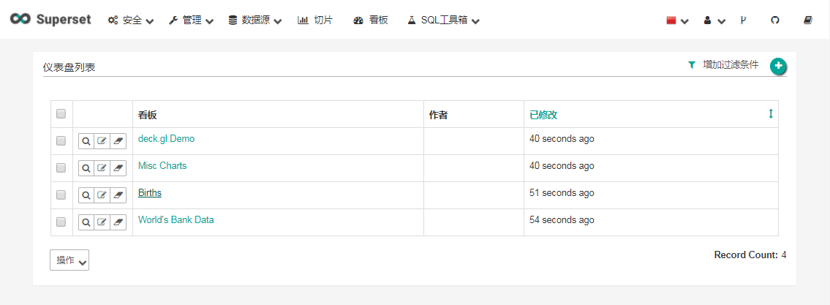
Task: Click 增加过滤条件 to add a filter
Action: (731, 64)
